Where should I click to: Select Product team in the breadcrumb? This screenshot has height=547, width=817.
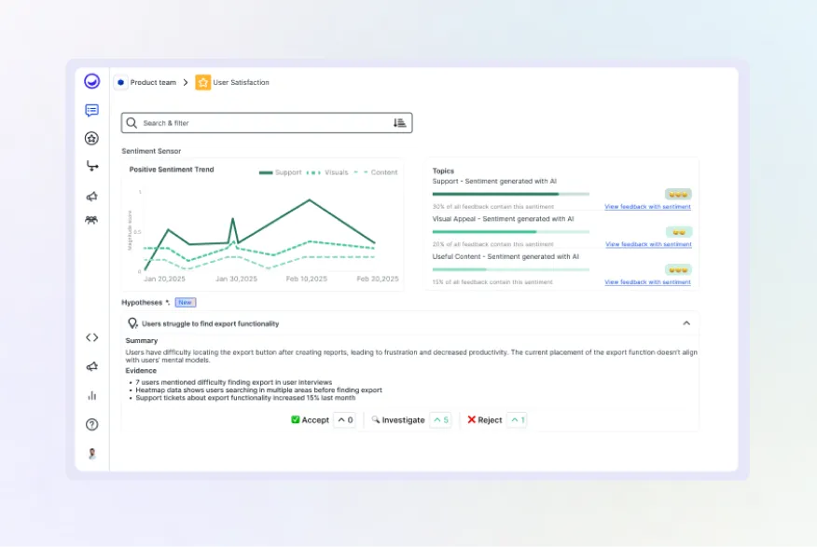coord(152,82)
